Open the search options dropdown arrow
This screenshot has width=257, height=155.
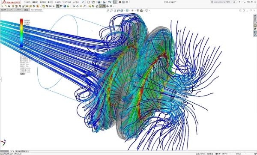(236, 2)
